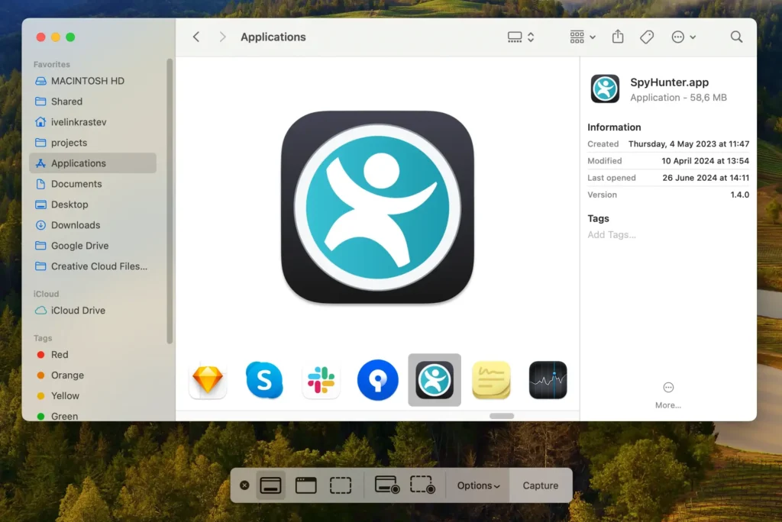
Task: Choose Capture Selected Portion mode
Action: click(x=341, y=485)
